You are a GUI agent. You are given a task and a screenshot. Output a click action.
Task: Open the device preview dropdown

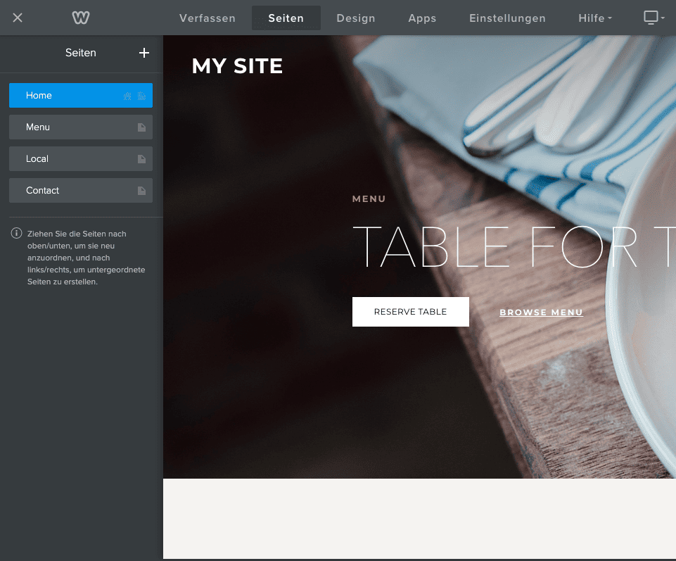pos(654,18)
